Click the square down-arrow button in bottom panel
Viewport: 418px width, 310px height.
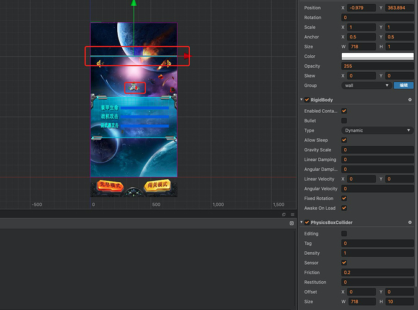tap(291, 223)
